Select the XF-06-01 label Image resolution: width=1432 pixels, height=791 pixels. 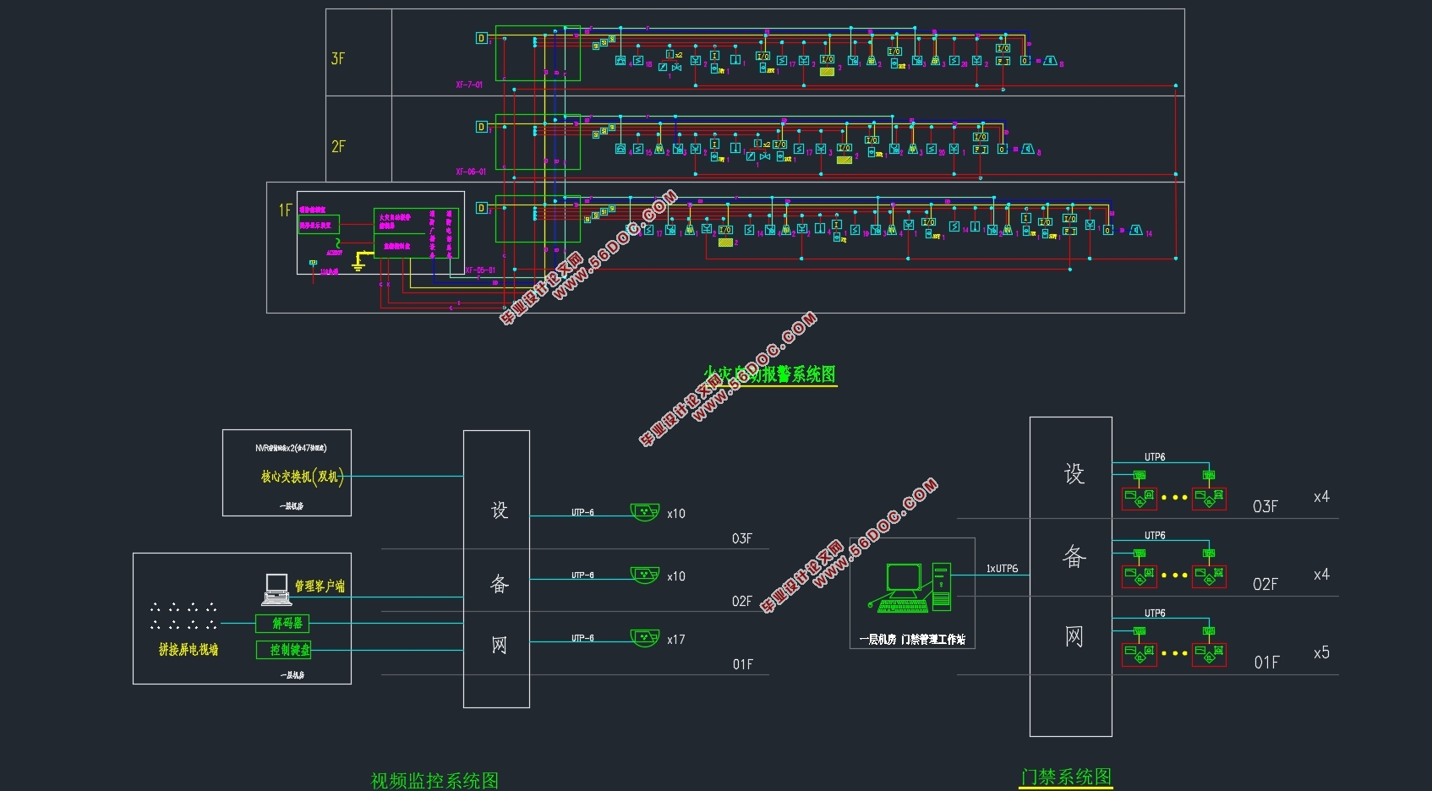coord(471,172)
